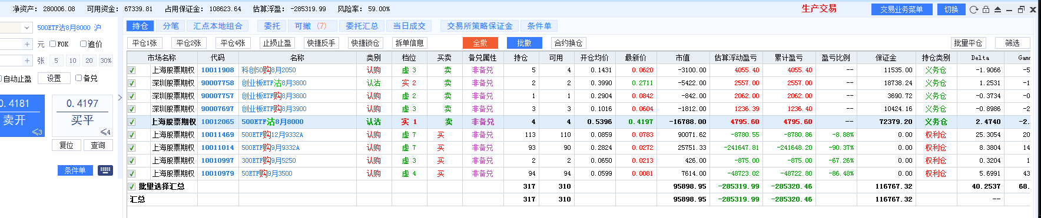Uncheck row checkbox for 创业板ETF沽8月3800

click(x=132, y=83)
